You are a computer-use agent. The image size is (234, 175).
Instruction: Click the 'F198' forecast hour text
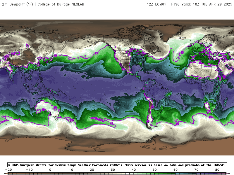point(175,4)
